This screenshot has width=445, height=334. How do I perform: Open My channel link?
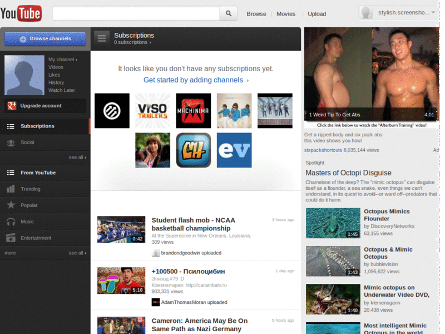click(x=63, y=60)
